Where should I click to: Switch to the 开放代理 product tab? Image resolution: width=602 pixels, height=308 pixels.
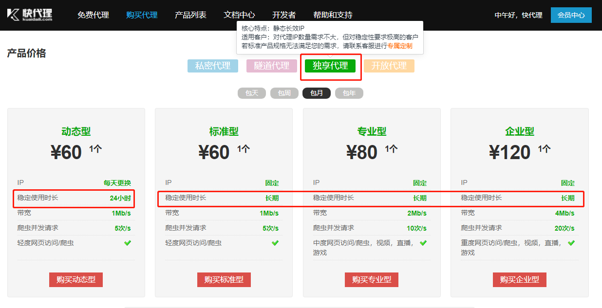pos(389,66)
